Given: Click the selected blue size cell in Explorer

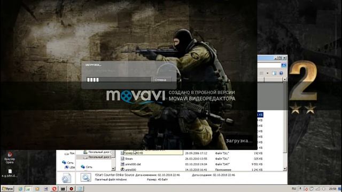Looking at the screenshot, I should 260,115.
